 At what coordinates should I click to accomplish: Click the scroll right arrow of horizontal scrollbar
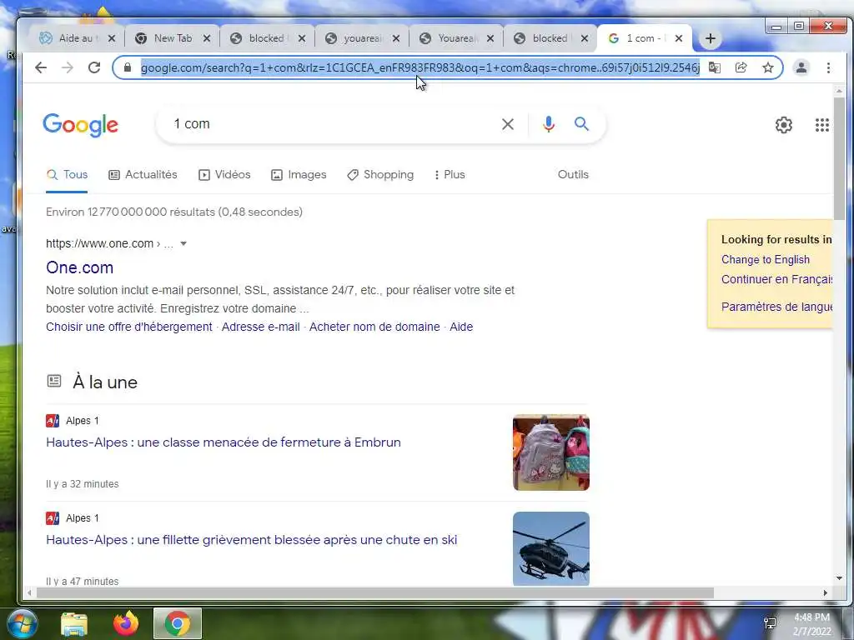point(825,592)
